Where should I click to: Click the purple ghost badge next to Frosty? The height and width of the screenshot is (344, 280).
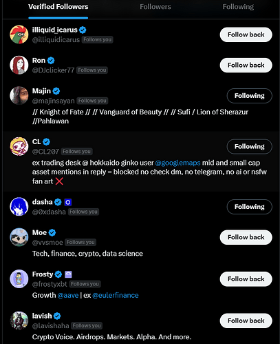point(68,274)
